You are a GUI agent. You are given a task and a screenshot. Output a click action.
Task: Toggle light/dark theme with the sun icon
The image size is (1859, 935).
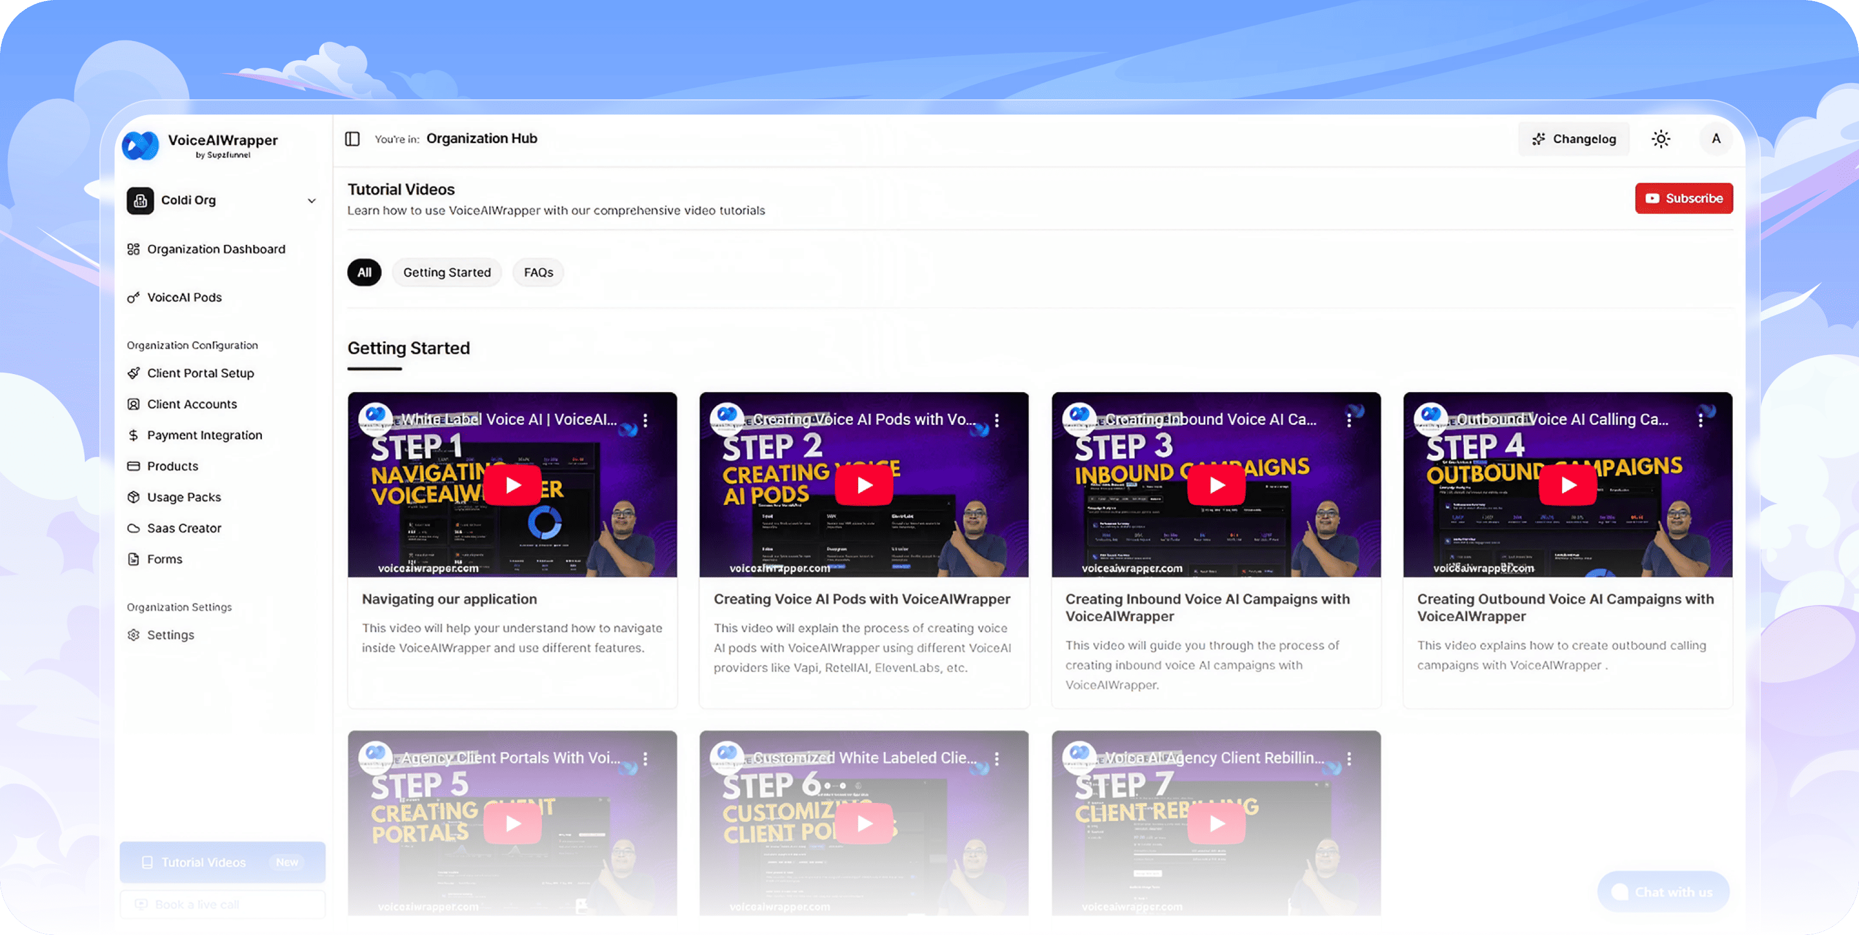click(x=1661, y=138)
